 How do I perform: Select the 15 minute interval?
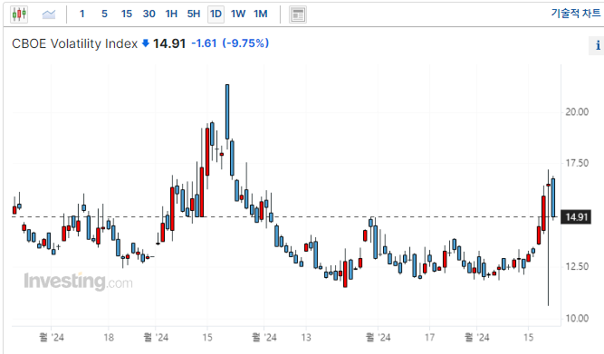coord(127,14)
